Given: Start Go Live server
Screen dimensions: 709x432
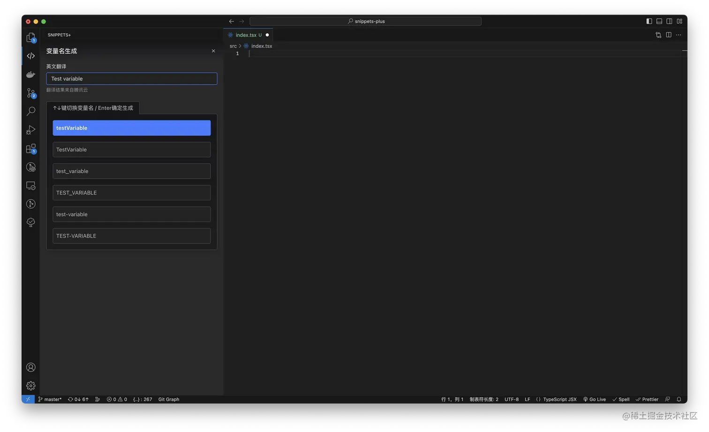Looking at the screenshot, I should [x=595, y=399].
